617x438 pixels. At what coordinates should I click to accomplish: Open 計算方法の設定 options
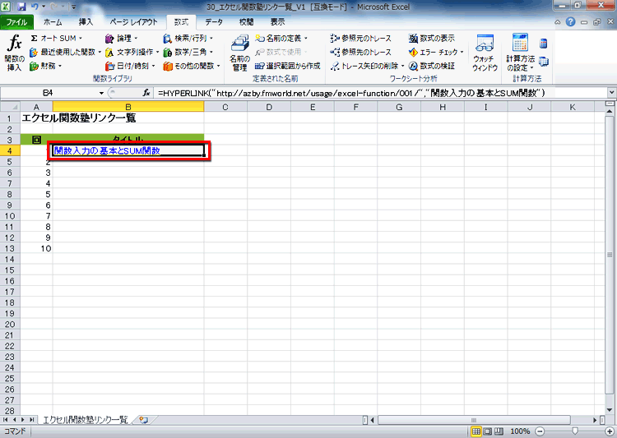[520, 53]
